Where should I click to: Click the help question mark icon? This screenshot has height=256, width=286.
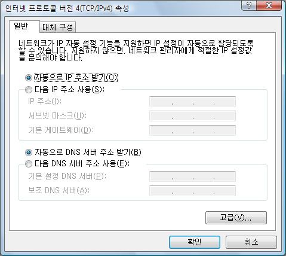pos(249,5)
